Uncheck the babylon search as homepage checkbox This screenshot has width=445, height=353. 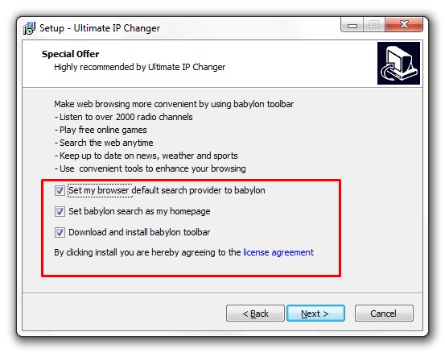click(60, 211)
